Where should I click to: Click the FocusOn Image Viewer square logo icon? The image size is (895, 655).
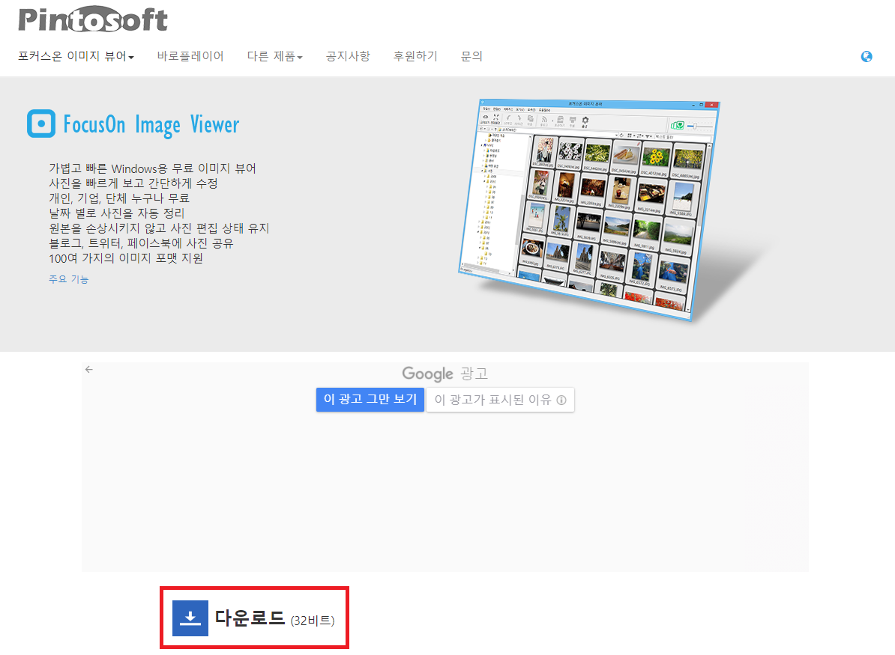[41, 124]
